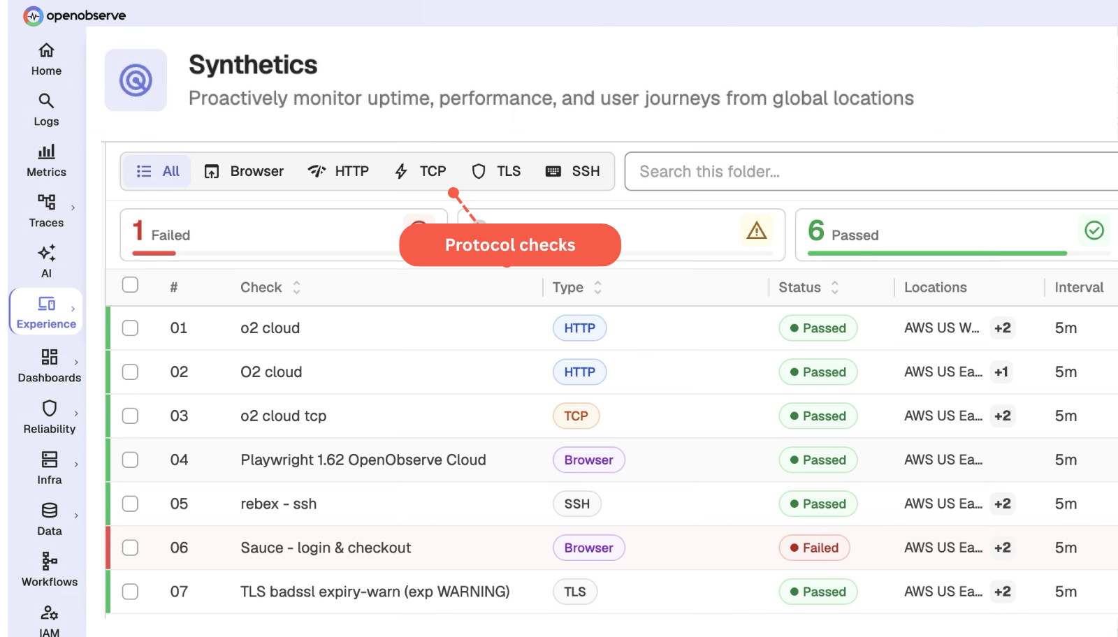Open Metrics bar chart icon
The width and height of the screenshot is (1118, 637).
point(46,152)
